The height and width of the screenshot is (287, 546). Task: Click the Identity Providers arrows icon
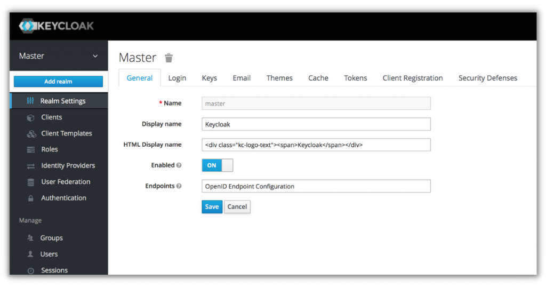click(31, 166)
